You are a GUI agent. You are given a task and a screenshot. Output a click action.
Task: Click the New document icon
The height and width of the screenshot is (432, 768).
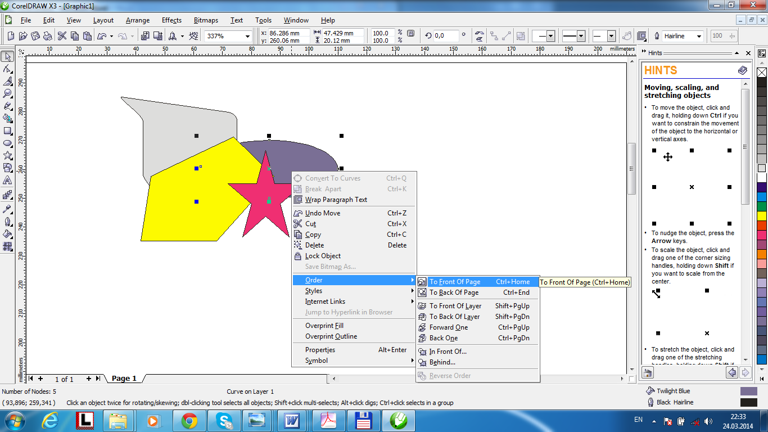click(x=11, y=36)
